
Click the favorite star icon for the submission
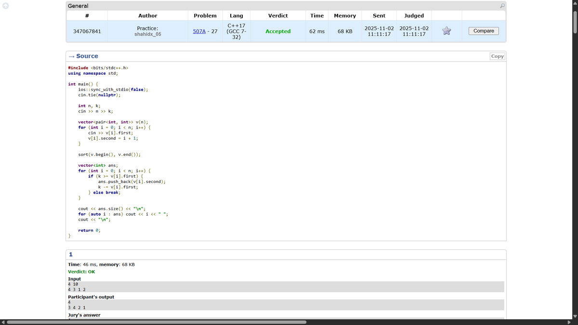click(x=447, y=31)
